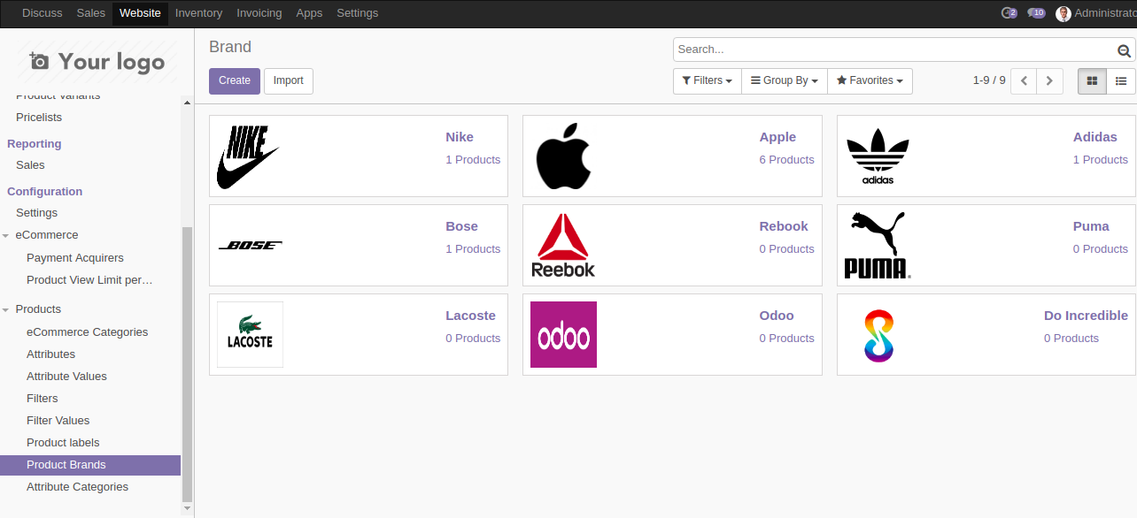Image resolution: width=1137 pixels, height=518 pixels.
Task: Click the Your logo camera placeholder
Action: point(97,61)
